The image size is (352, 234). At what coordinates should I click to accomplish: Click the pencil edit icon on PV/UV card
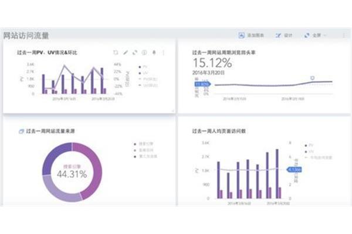click(x=126, y=53)
